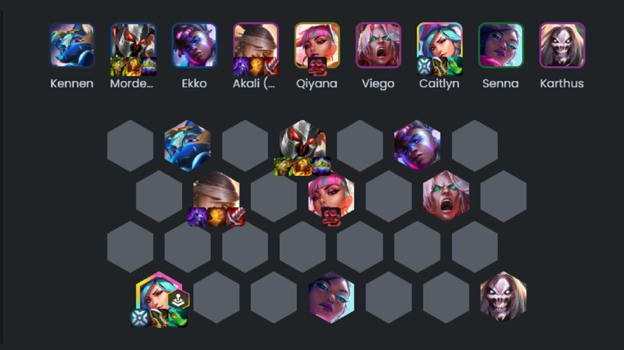The height and width of the screenshot is (350, 624).
Task: Select Senna hexagon in bottom row
Action: point(331,297)
